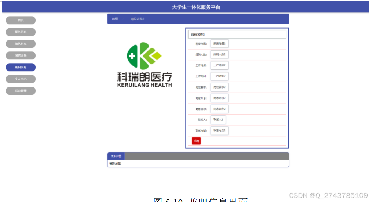Click the 商家名称2 value box
The width and height of the screenshot is (369, 202).
(219, 109)
